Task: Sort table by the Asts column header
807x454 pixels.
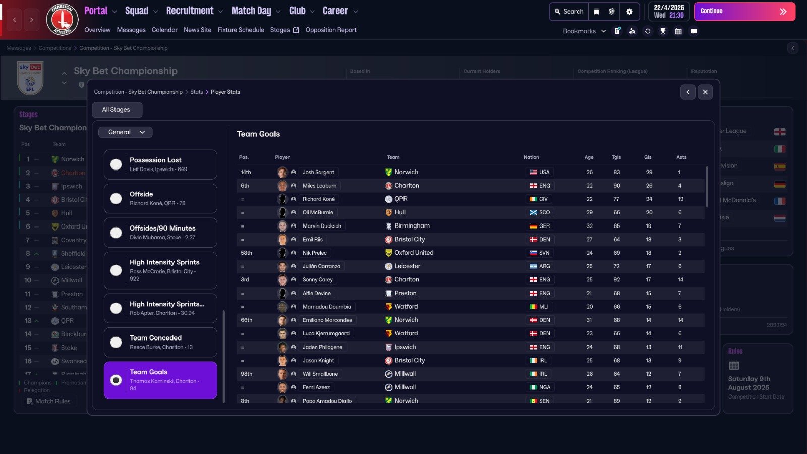Action: point(681,157)
